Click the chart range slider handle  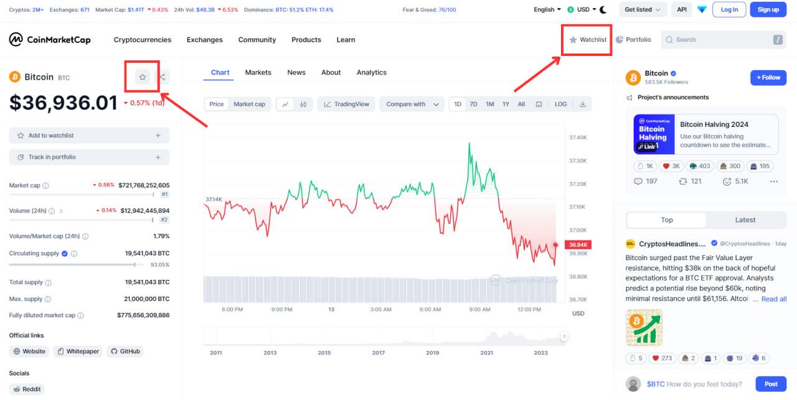(564, 337)
